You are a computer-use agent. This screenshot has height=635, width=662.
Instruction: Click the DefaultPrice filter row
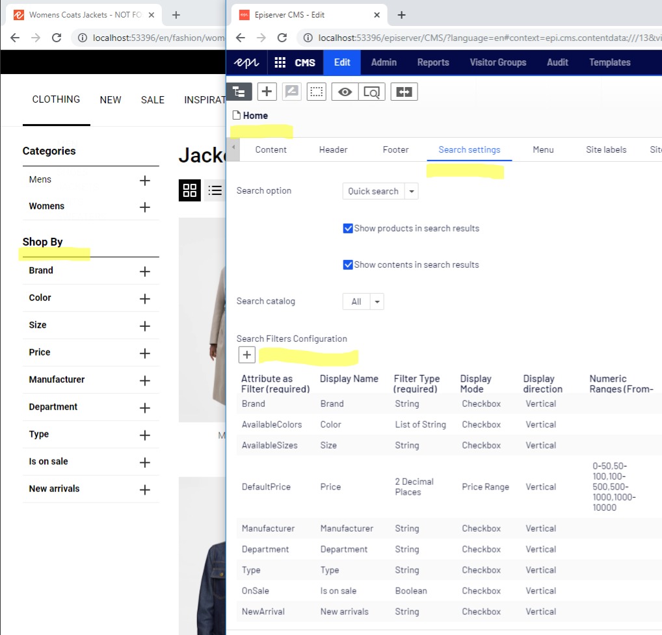(x=266, y=487)
